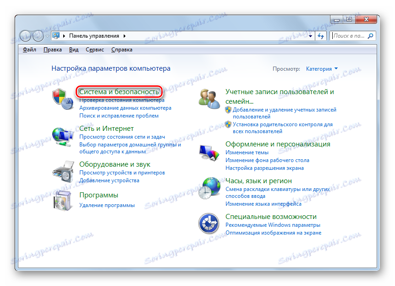Click 'Настройка разрешения экрана' link
The image size is (395, 286).
(x=264, y=168)
